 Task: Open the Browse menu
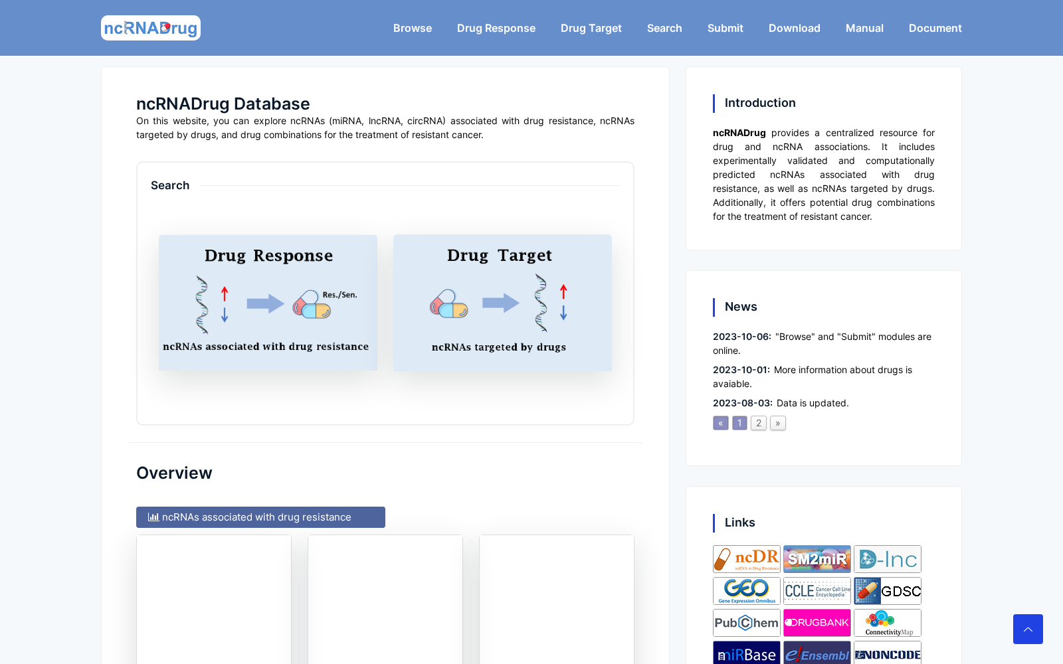pyautogui.click(x=413, y=28)
